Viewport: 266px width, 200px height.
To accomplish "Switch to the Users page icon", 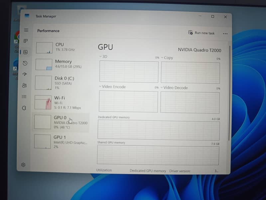I will pos(25,85).
